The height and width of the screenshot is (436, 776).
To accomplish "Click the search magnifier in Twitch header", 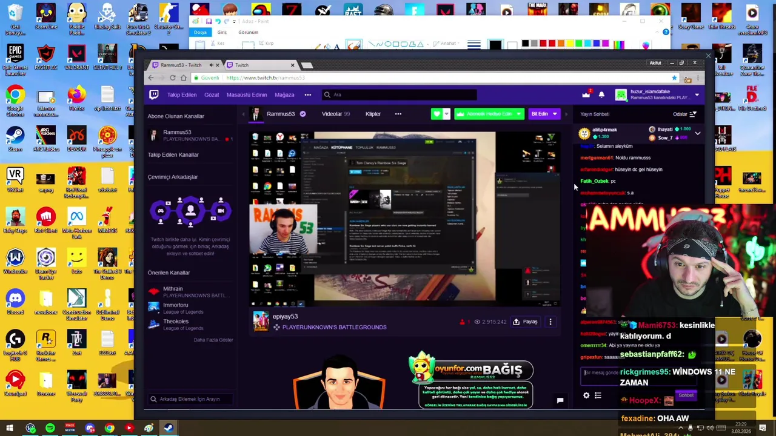I will pos(327,94).
